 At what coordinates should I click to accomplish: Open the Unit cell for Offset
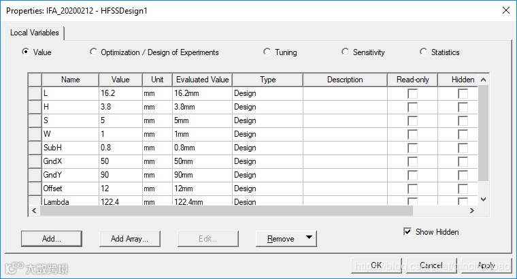157,188
